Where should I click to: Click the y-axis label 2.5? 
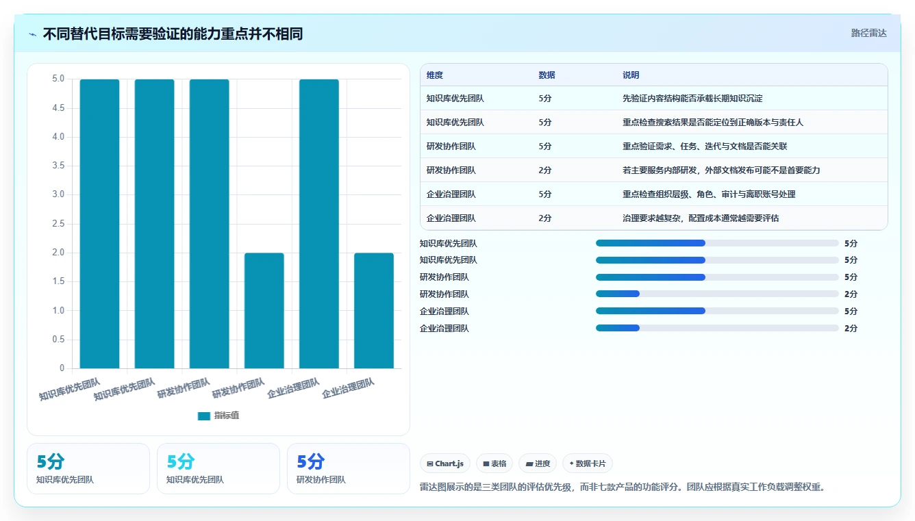click(58, 224)
